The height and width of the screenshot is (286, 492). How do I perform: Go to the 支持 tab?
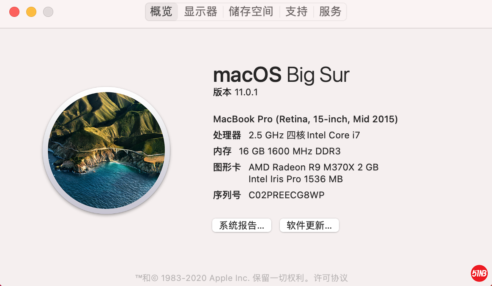[x=296, y=12]
